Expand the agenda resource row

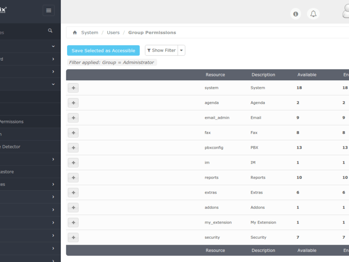73,103
